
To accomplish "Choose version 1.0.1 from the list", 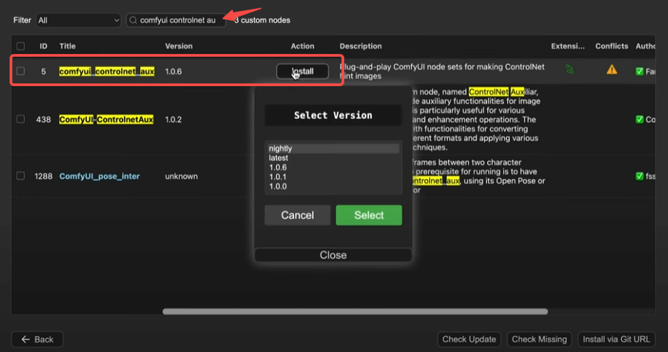I will click(x=278, y=177).
